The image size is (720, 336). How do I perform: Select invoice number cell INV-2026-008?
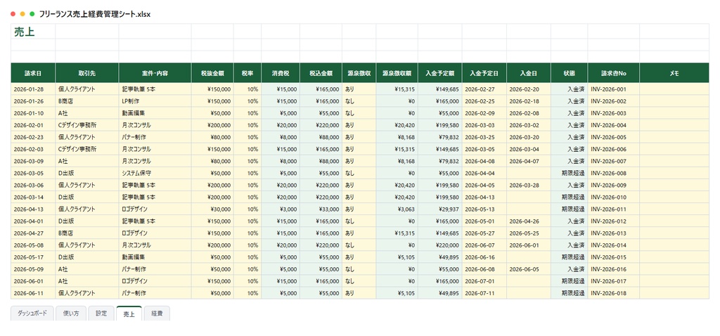[613, 173]
